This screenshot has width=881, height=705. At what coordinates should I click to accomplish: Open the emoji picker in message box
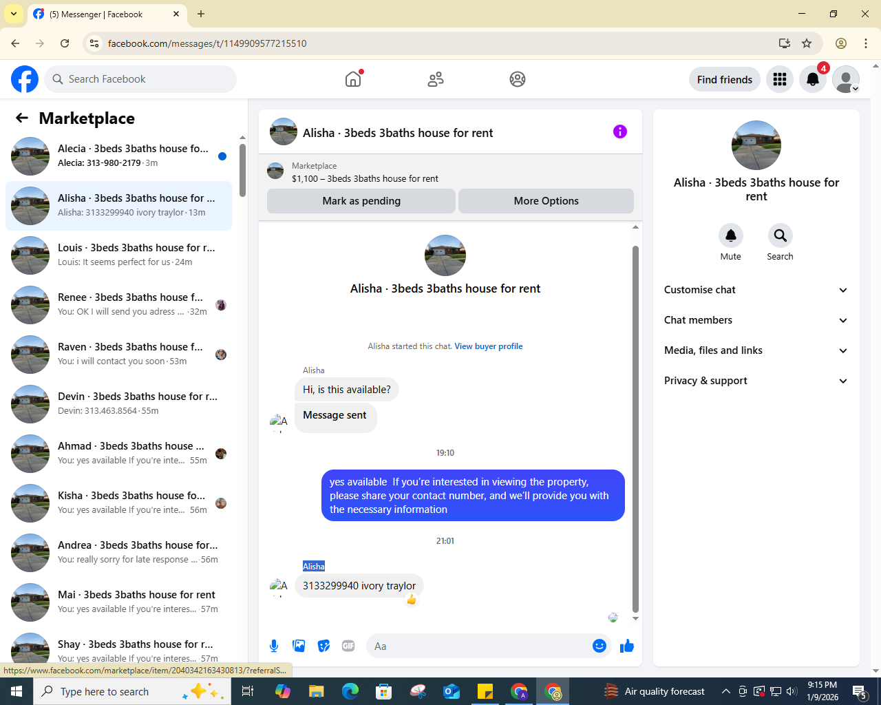tap(599, 646)
